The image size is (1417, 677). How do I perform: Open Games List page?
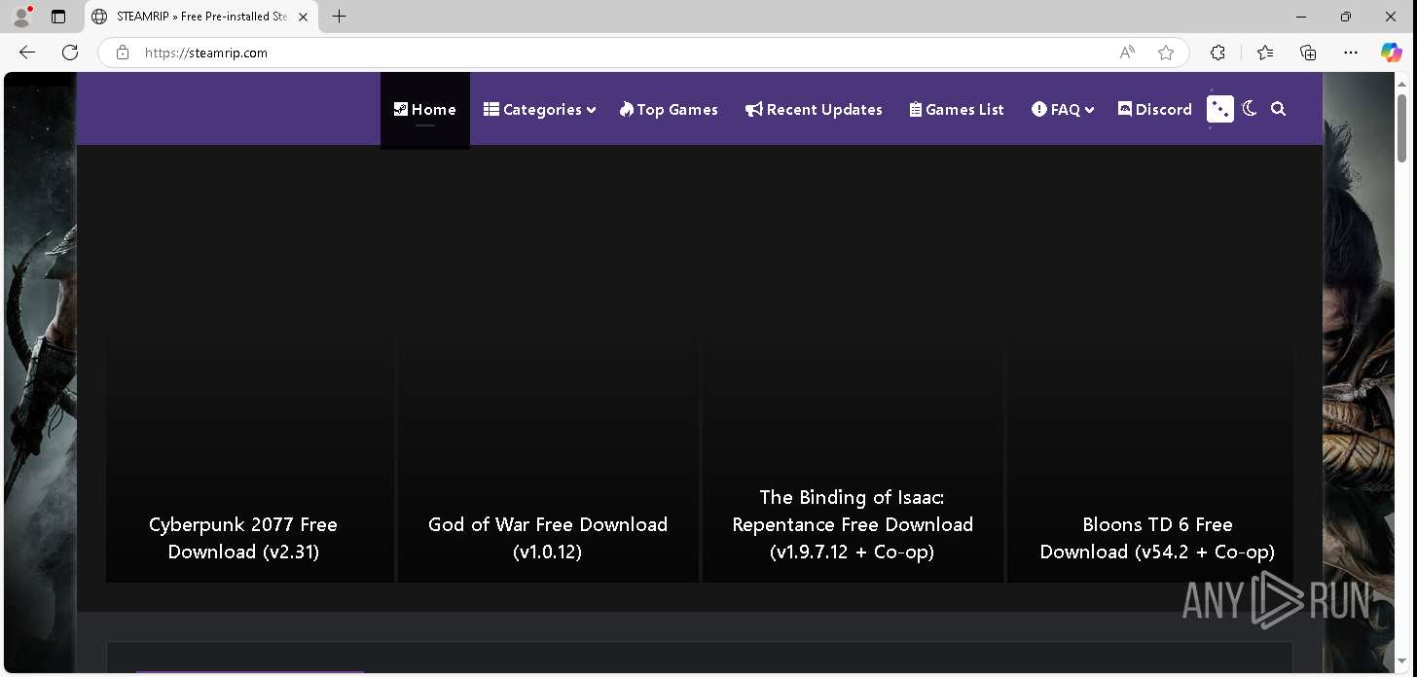pos(957,110)
